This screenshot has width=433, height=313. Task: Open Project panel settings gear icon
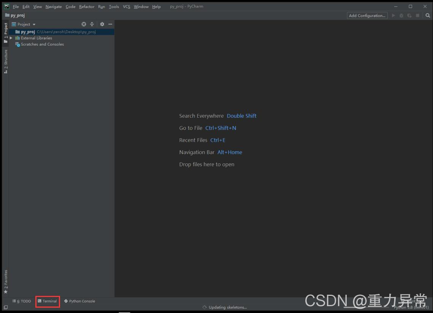[102, 24]
